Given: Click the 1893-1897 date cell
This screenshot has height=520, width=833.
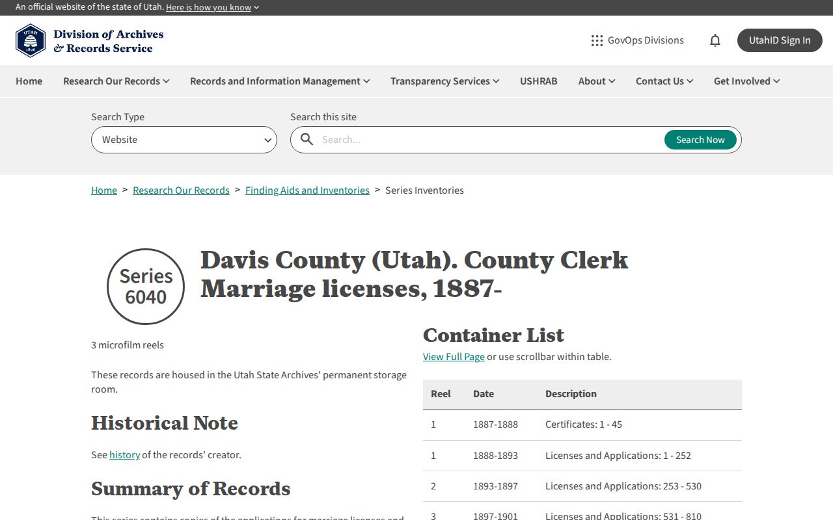Looking at the screenshot, I should click(495, 486).
